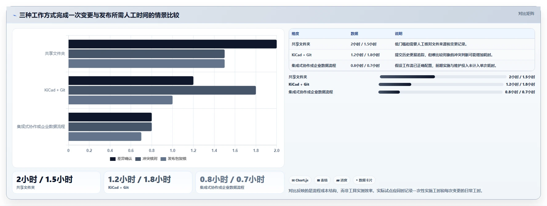Click the 集成式协作或企业数据流程 label beside its progress bar
Image resolution: width=547 pixels, height=206 pixels.
pos(311,92)
